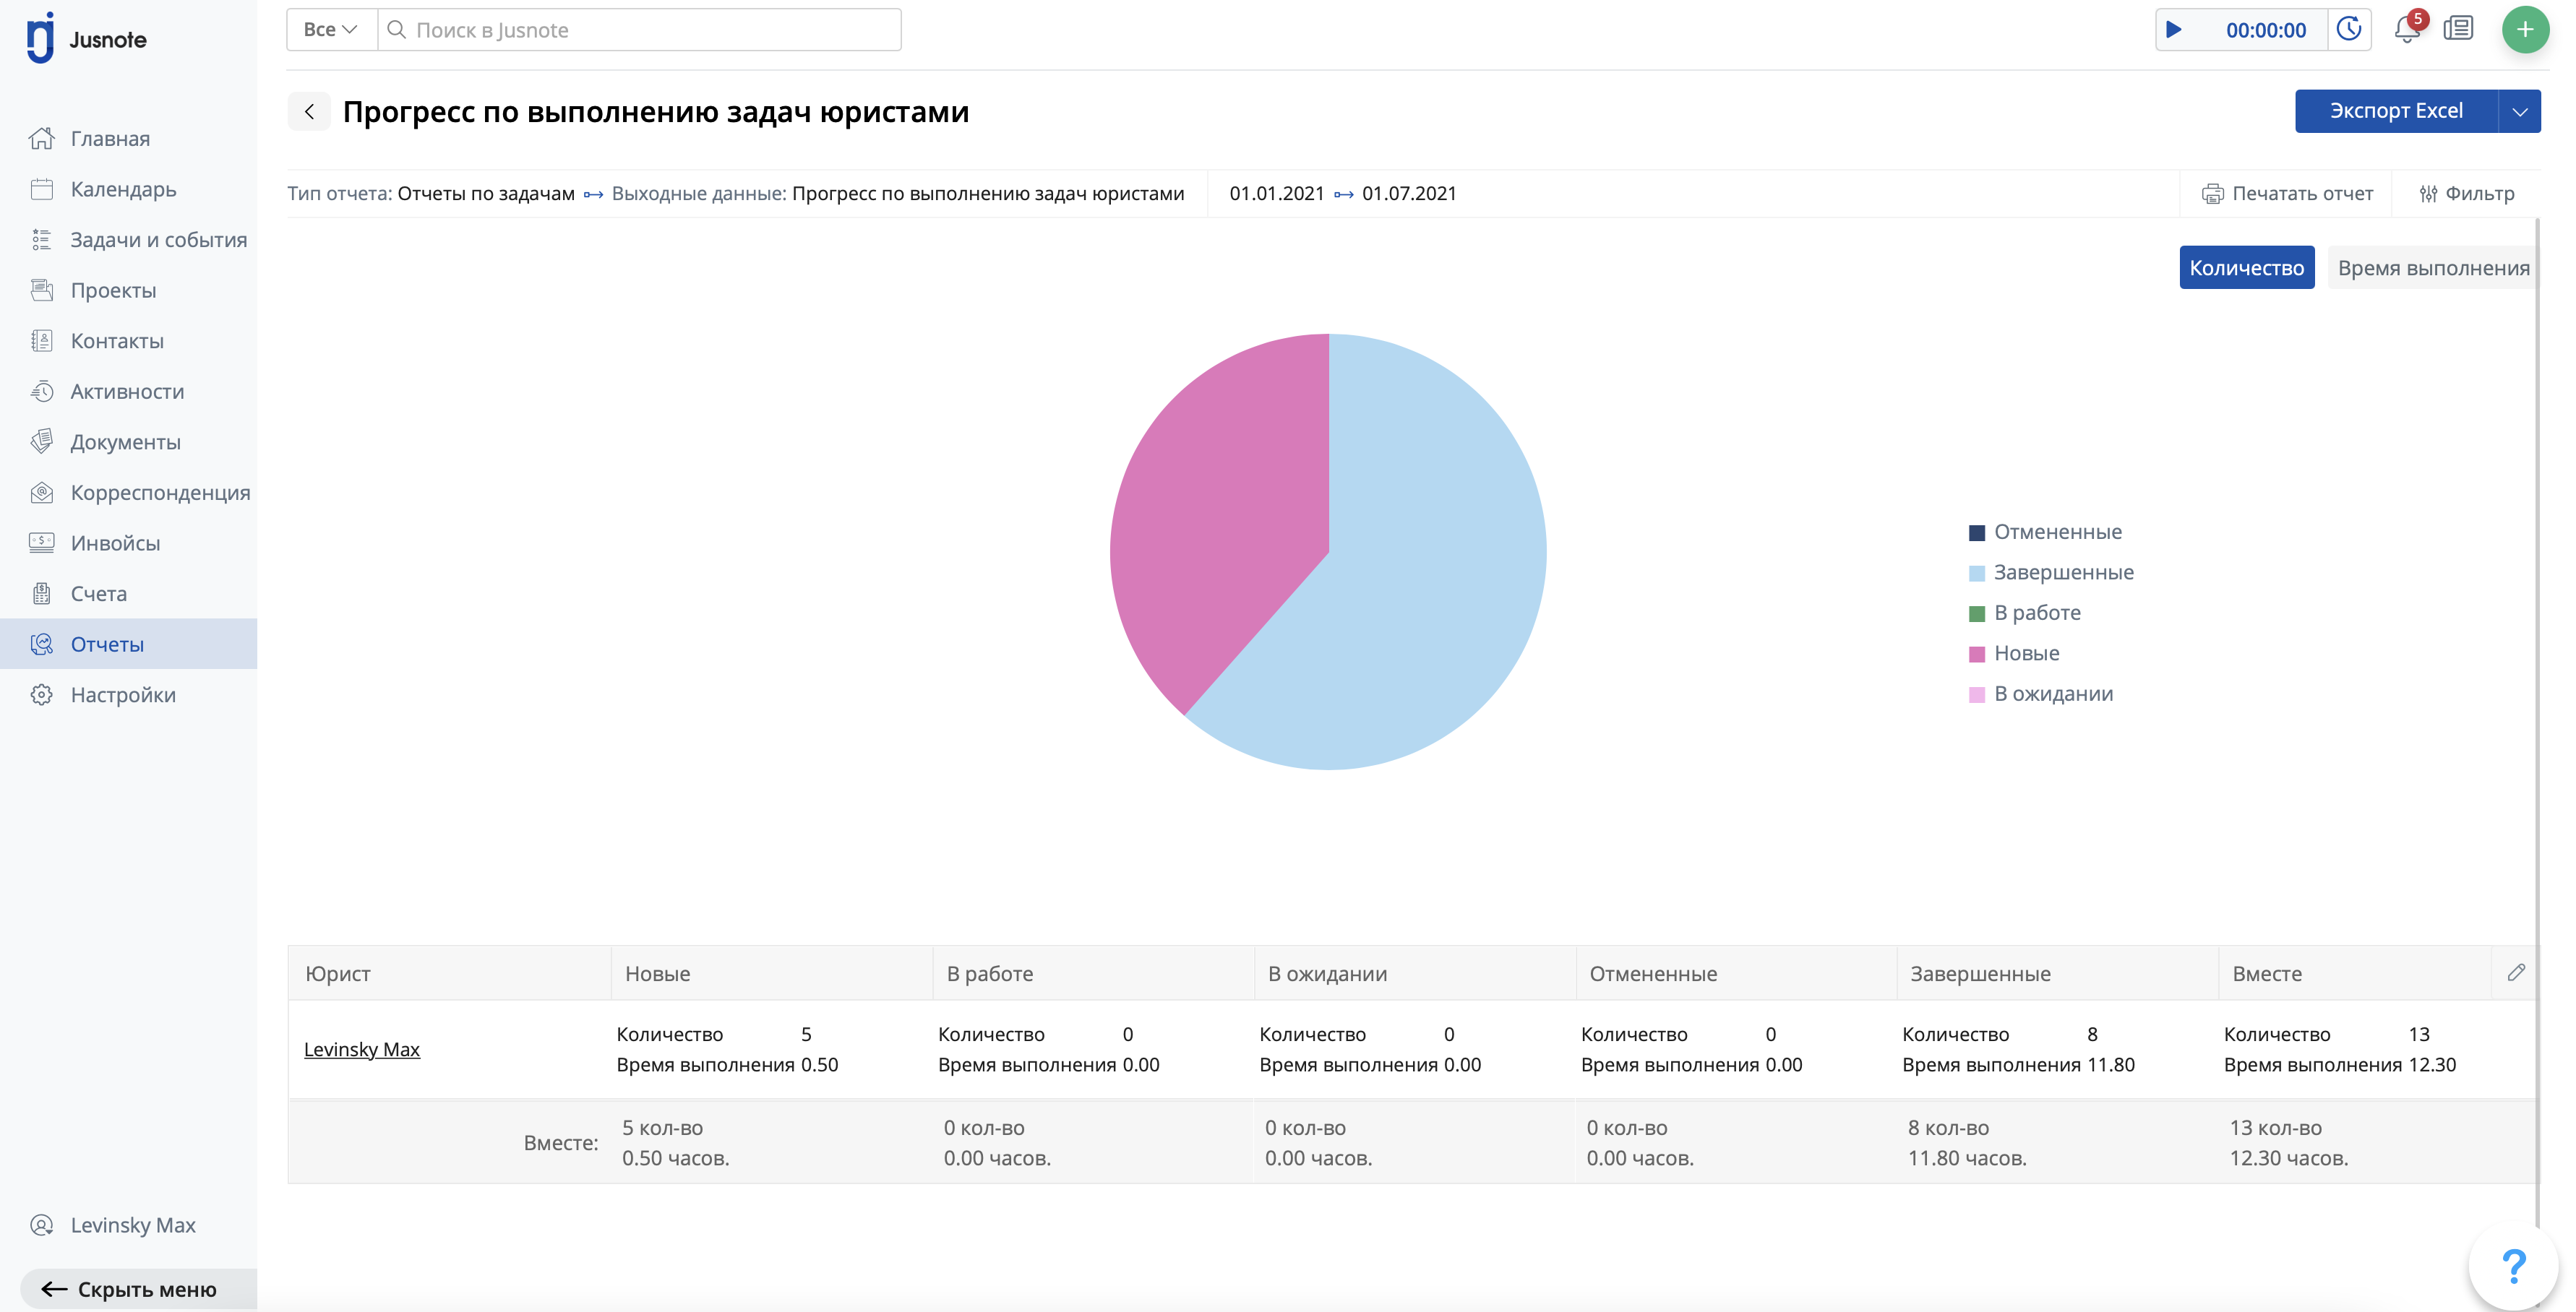Switch chart to Время выполнения view
Image resolution: width=2576 pixels, height=1312 pixels.
tap(2432, 268)
